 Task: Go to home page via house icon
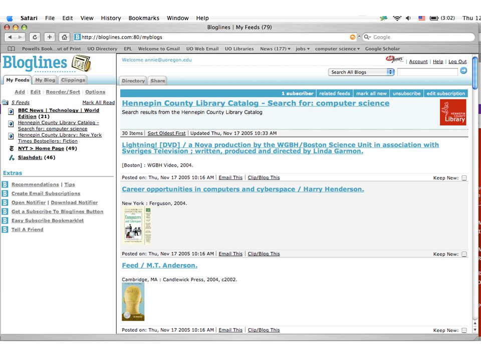pos(64,37)
